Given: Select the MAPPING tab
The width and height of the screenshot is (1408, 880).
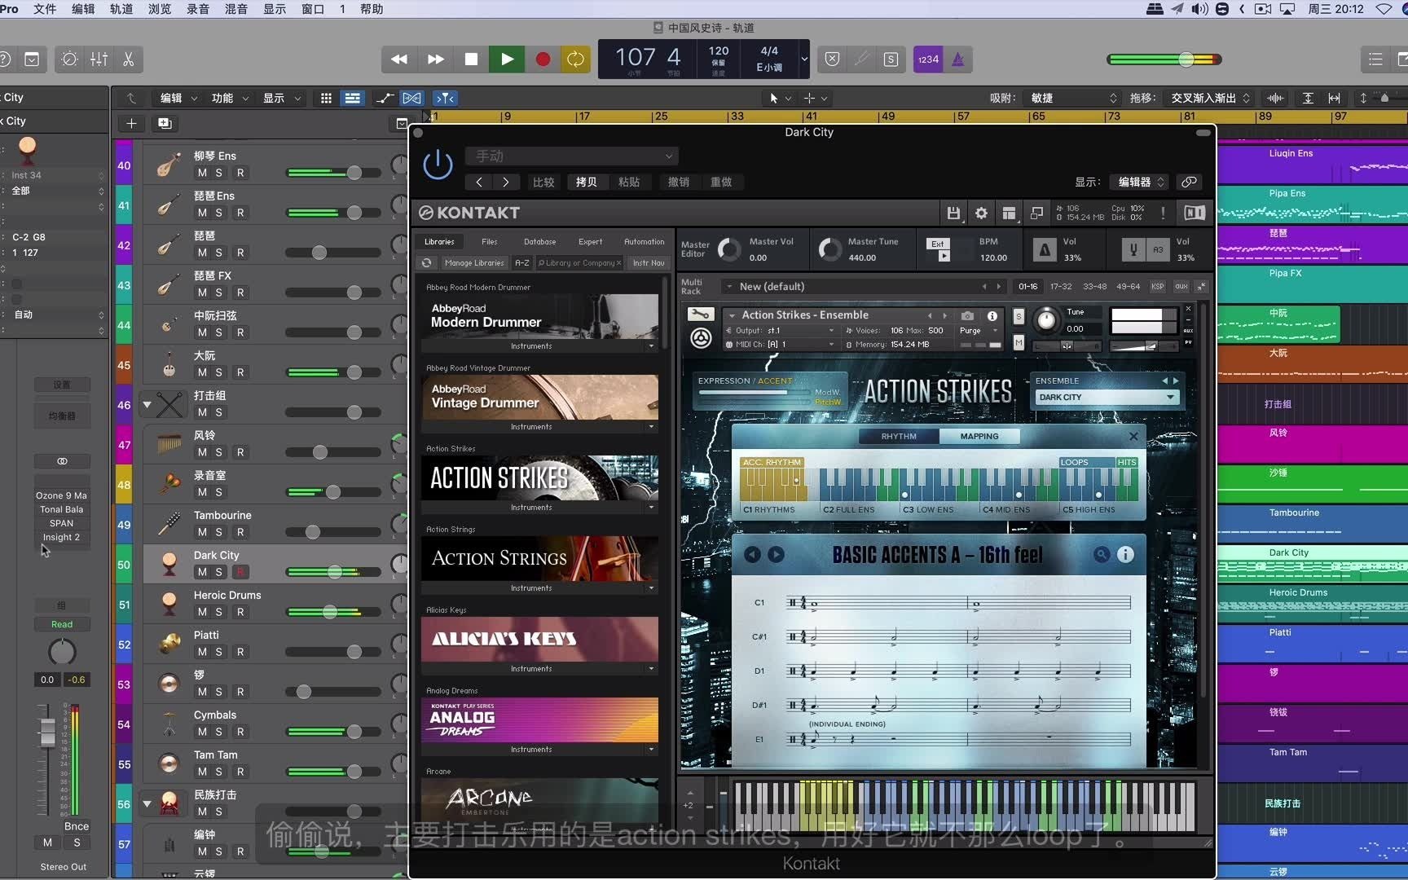Looking at the screenshot, I should 979,437.
